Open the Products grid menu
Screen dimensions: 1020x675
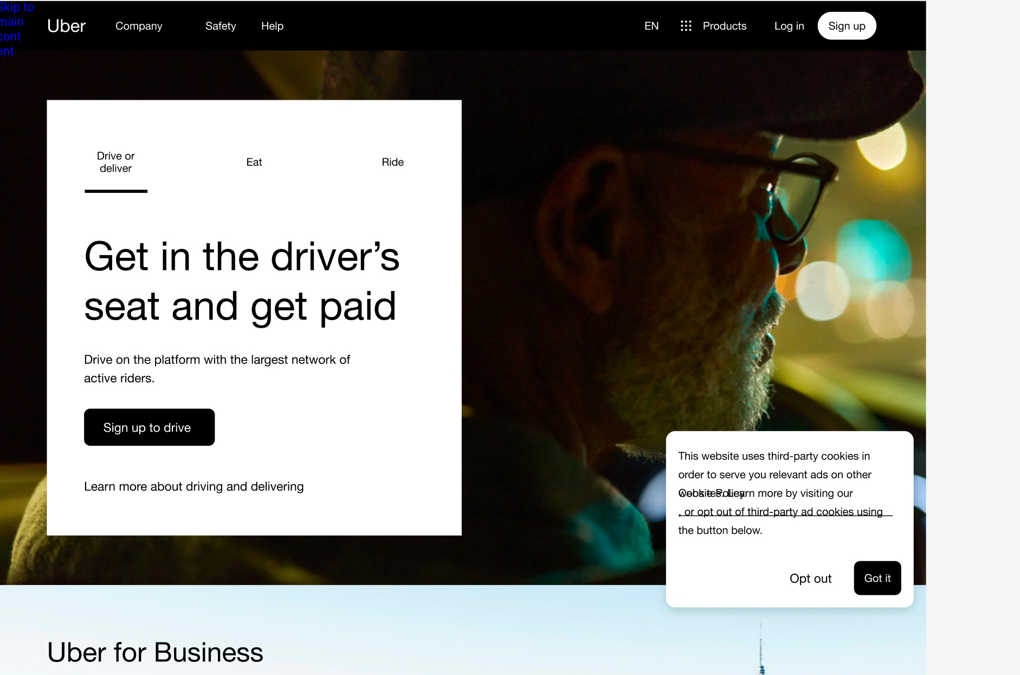[x=714, y=25]
